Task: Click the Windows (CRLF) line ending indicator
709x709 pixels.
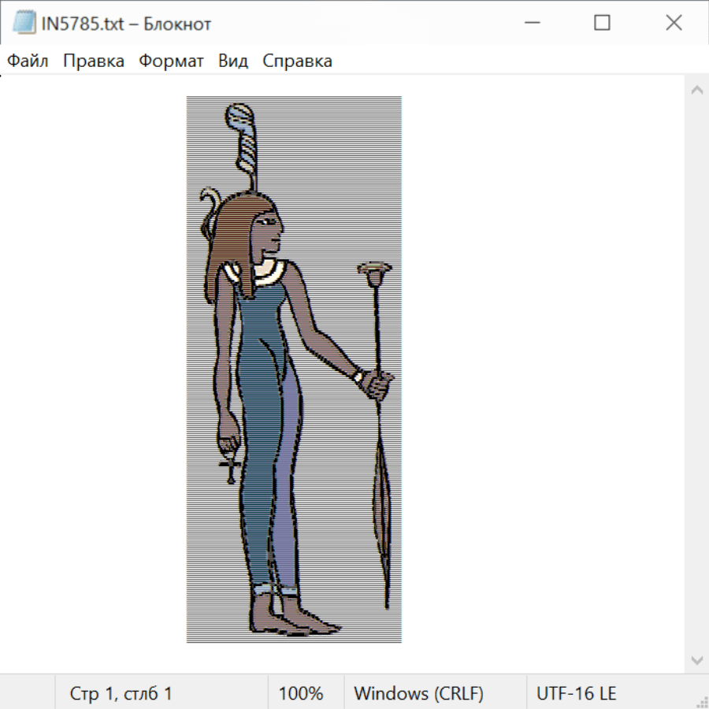Action: click(x=418, y=693)
